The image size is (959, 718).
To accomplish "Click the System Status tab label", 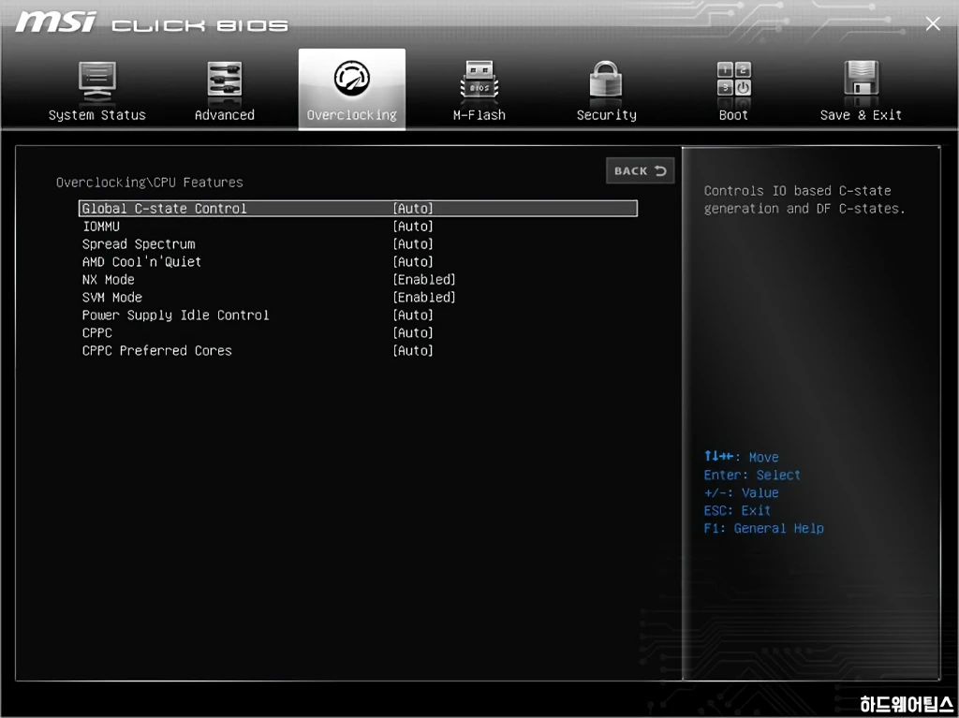I will (x=97, y=115).
